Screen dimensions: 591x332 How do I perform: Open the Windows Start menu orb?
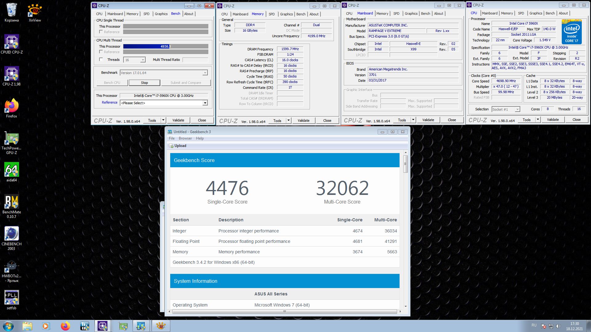8,326
